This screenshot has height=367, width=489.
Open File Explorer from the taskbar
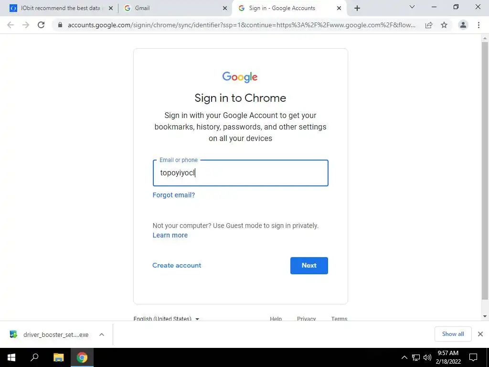(58, 357)
